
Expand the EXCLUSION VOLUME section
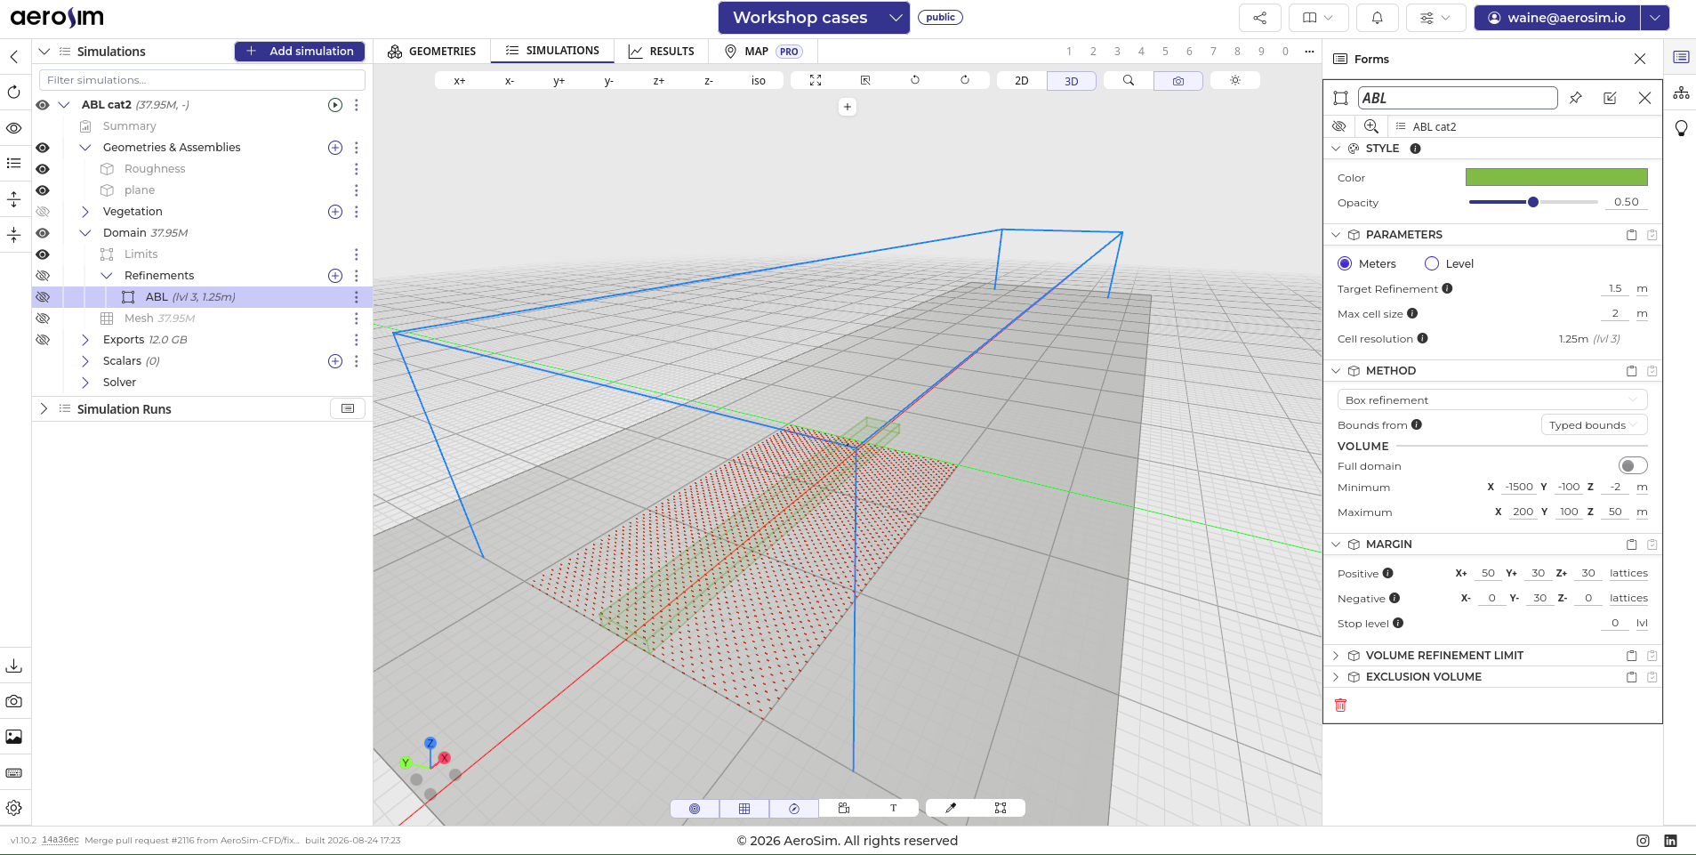tap(1335, 677)
